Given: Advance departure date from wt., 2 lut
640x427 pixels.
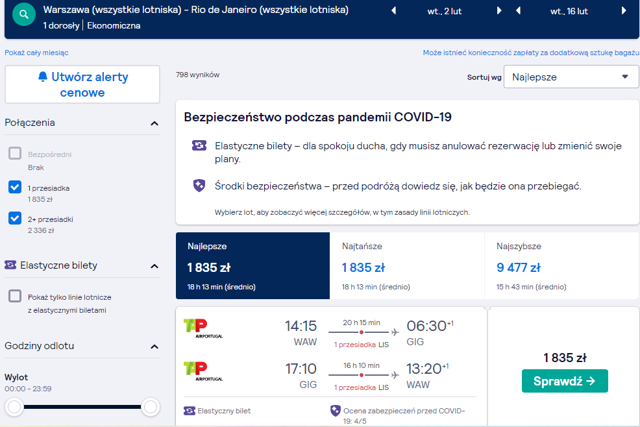Looking at the screenshot, I should pyautogui.click(x=498, y=10).
